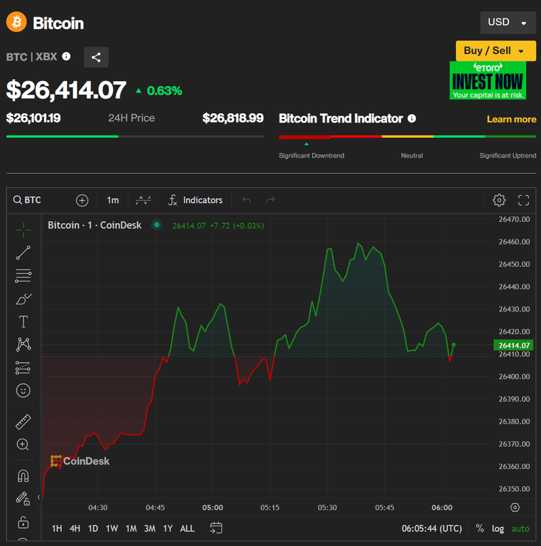This screenshot has height=546, width=541.
Task: Toggle auto scale on chart
Action: pyautogui.click(x=520, y=528)
